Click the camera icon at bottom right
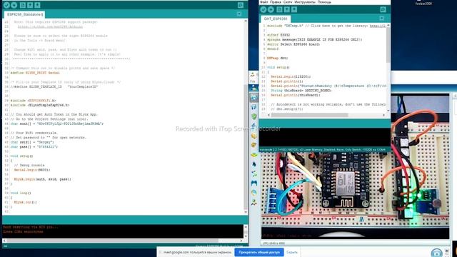The image size is (457, 257). pyautogui.click(x=436, y=253)
